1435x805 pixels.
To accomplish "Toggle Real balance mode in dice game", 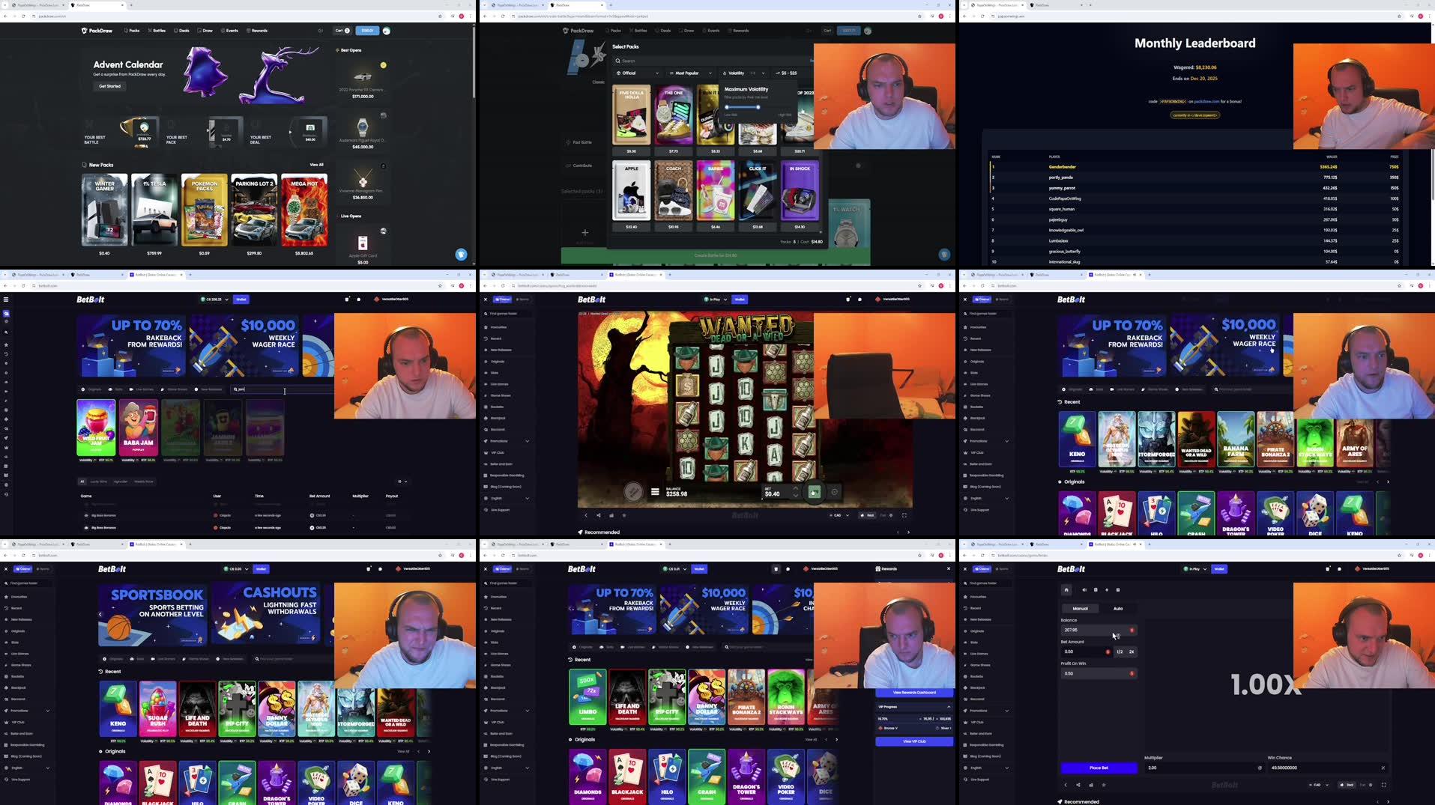I will [1349, 785].
